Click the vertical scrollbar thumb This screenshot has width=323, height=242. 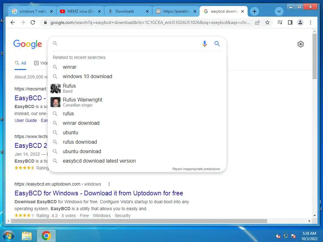click(x=314, y=56)
